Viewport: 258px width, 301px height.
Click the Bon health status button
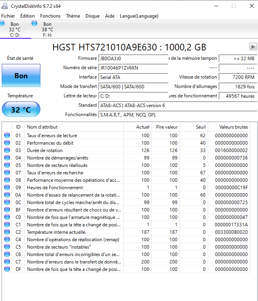point(21,76)
